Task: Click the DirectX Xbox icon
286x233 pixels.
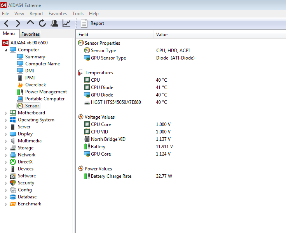Action: [13, 162]
